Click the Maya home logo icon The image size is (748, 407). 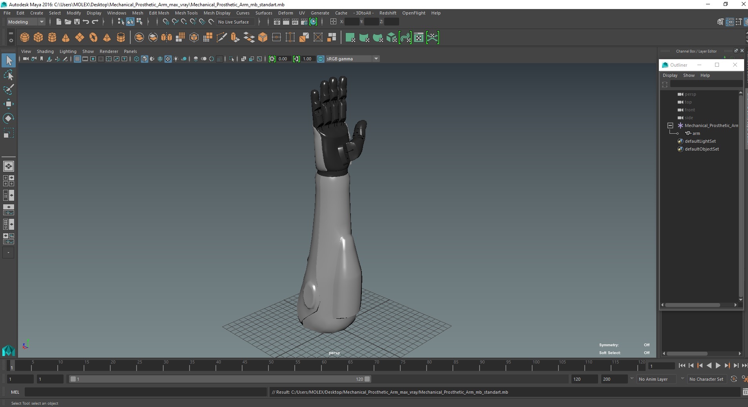(x=9, y=350)
